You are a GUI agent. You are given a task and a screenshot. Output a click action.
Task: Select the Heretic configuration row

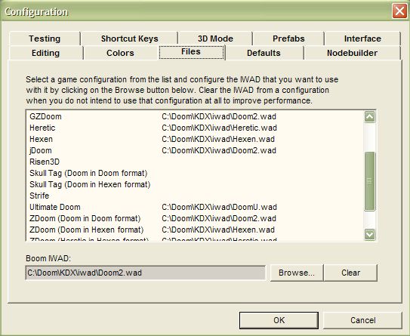[x=195, y=128]
